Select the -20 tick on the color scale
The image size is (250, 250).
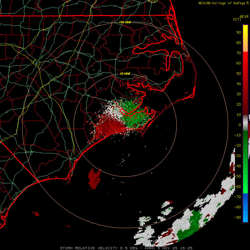point(237,145)
